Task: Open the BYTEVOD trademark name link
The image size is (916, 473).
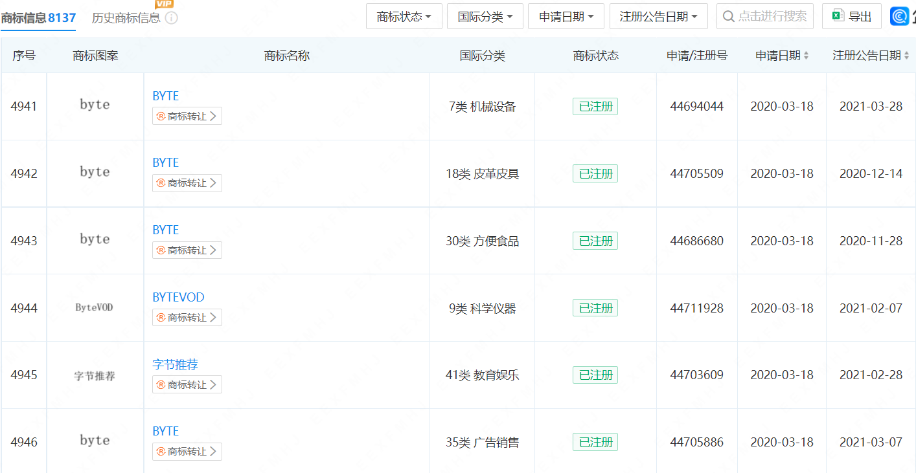Action: click(178, 298)
